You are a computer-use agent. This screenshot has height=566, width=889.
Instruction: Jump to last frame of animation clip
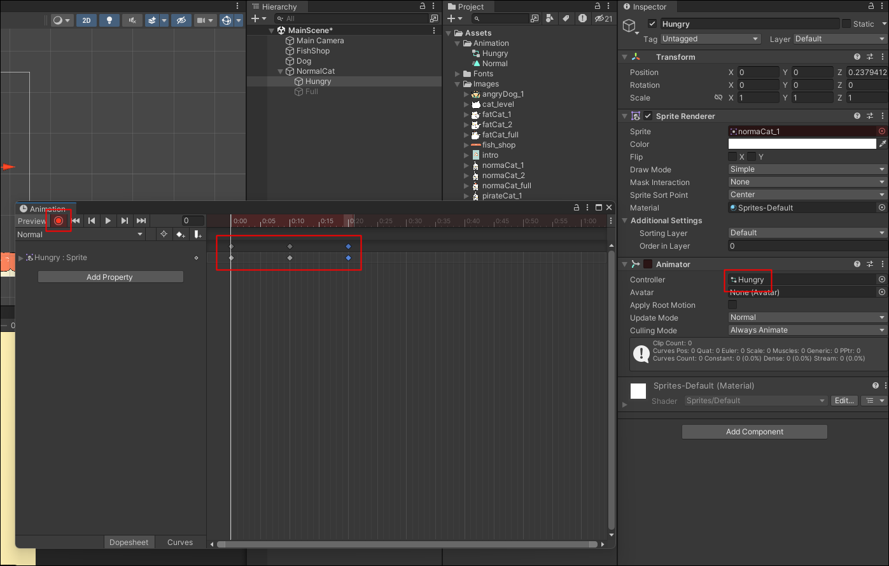point(141,221)
